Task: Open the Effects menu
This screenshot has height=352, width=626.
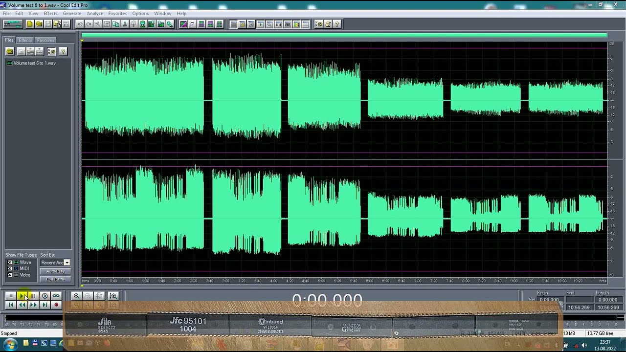Action: coord(50,13)
